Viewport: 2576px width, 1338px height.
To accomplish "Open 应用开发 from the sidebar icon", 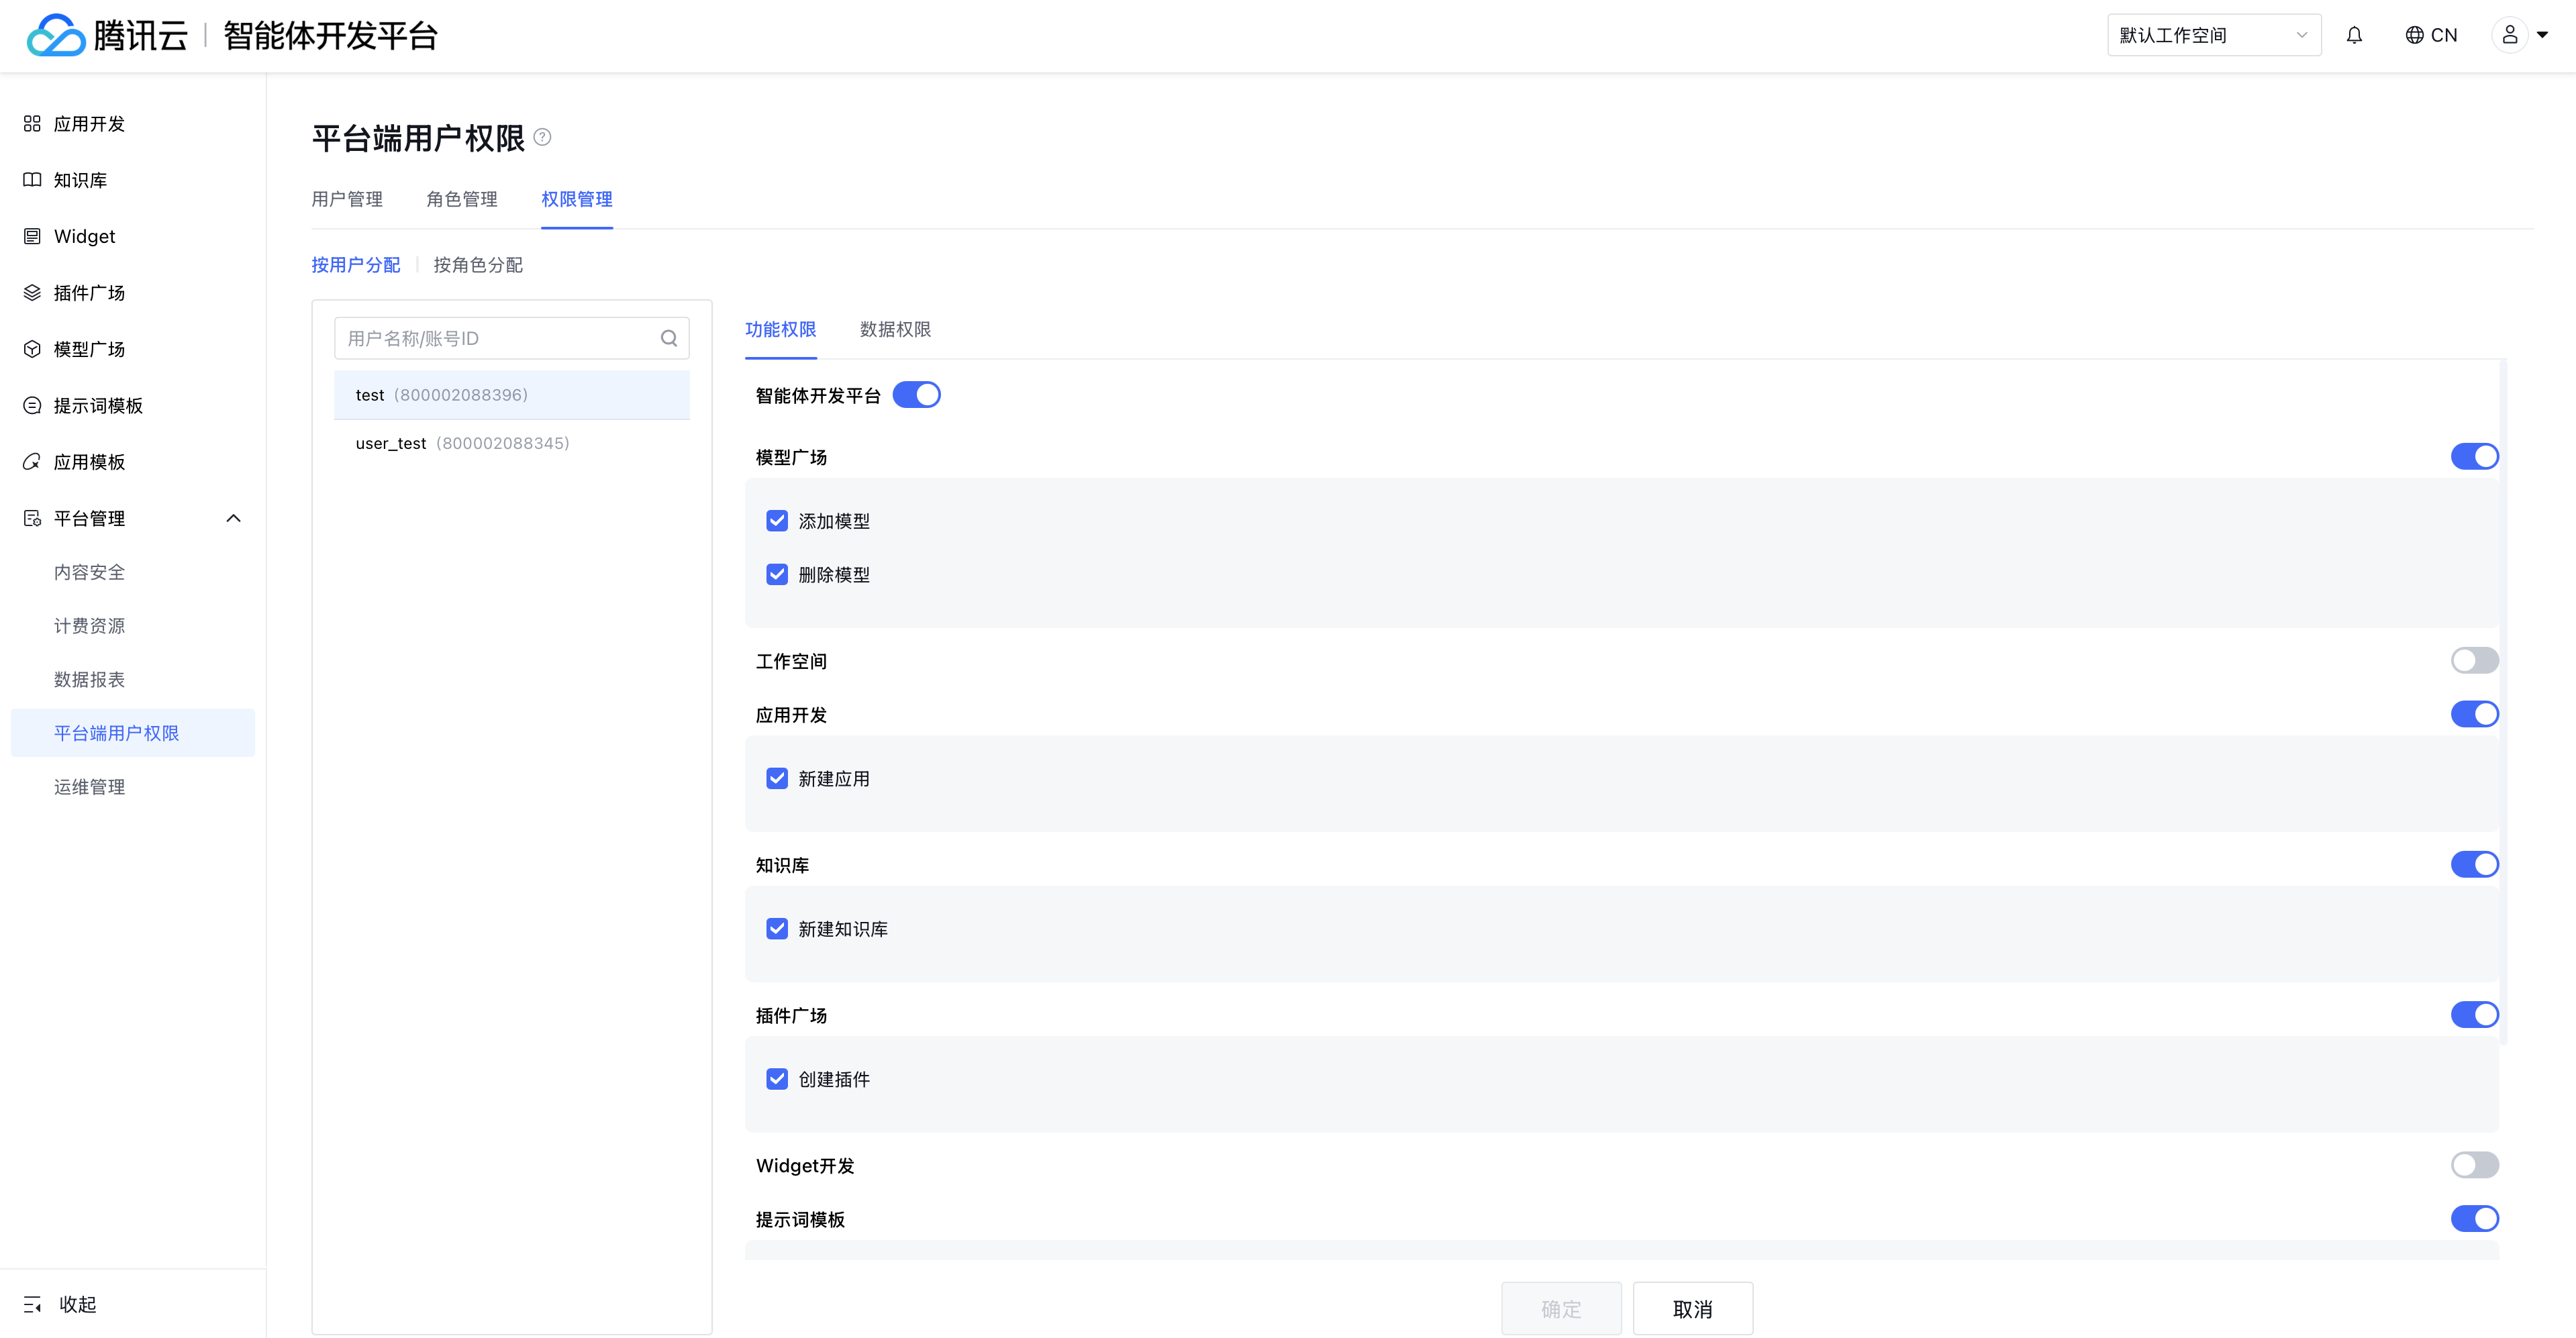I will tap(32, 124).
